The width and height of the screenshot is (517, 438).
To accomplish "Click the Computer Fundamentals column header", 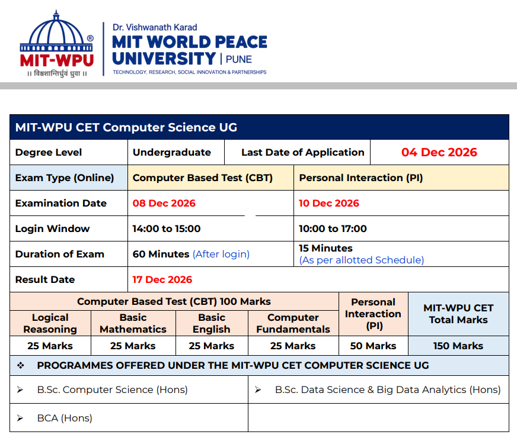I will pyautogui.click(x=293, y=323).
